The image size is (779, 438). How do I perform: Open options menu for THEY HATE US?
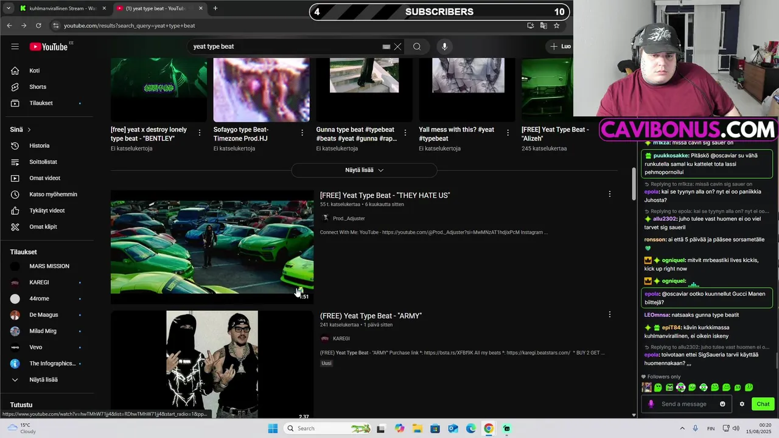pos(609,194)
